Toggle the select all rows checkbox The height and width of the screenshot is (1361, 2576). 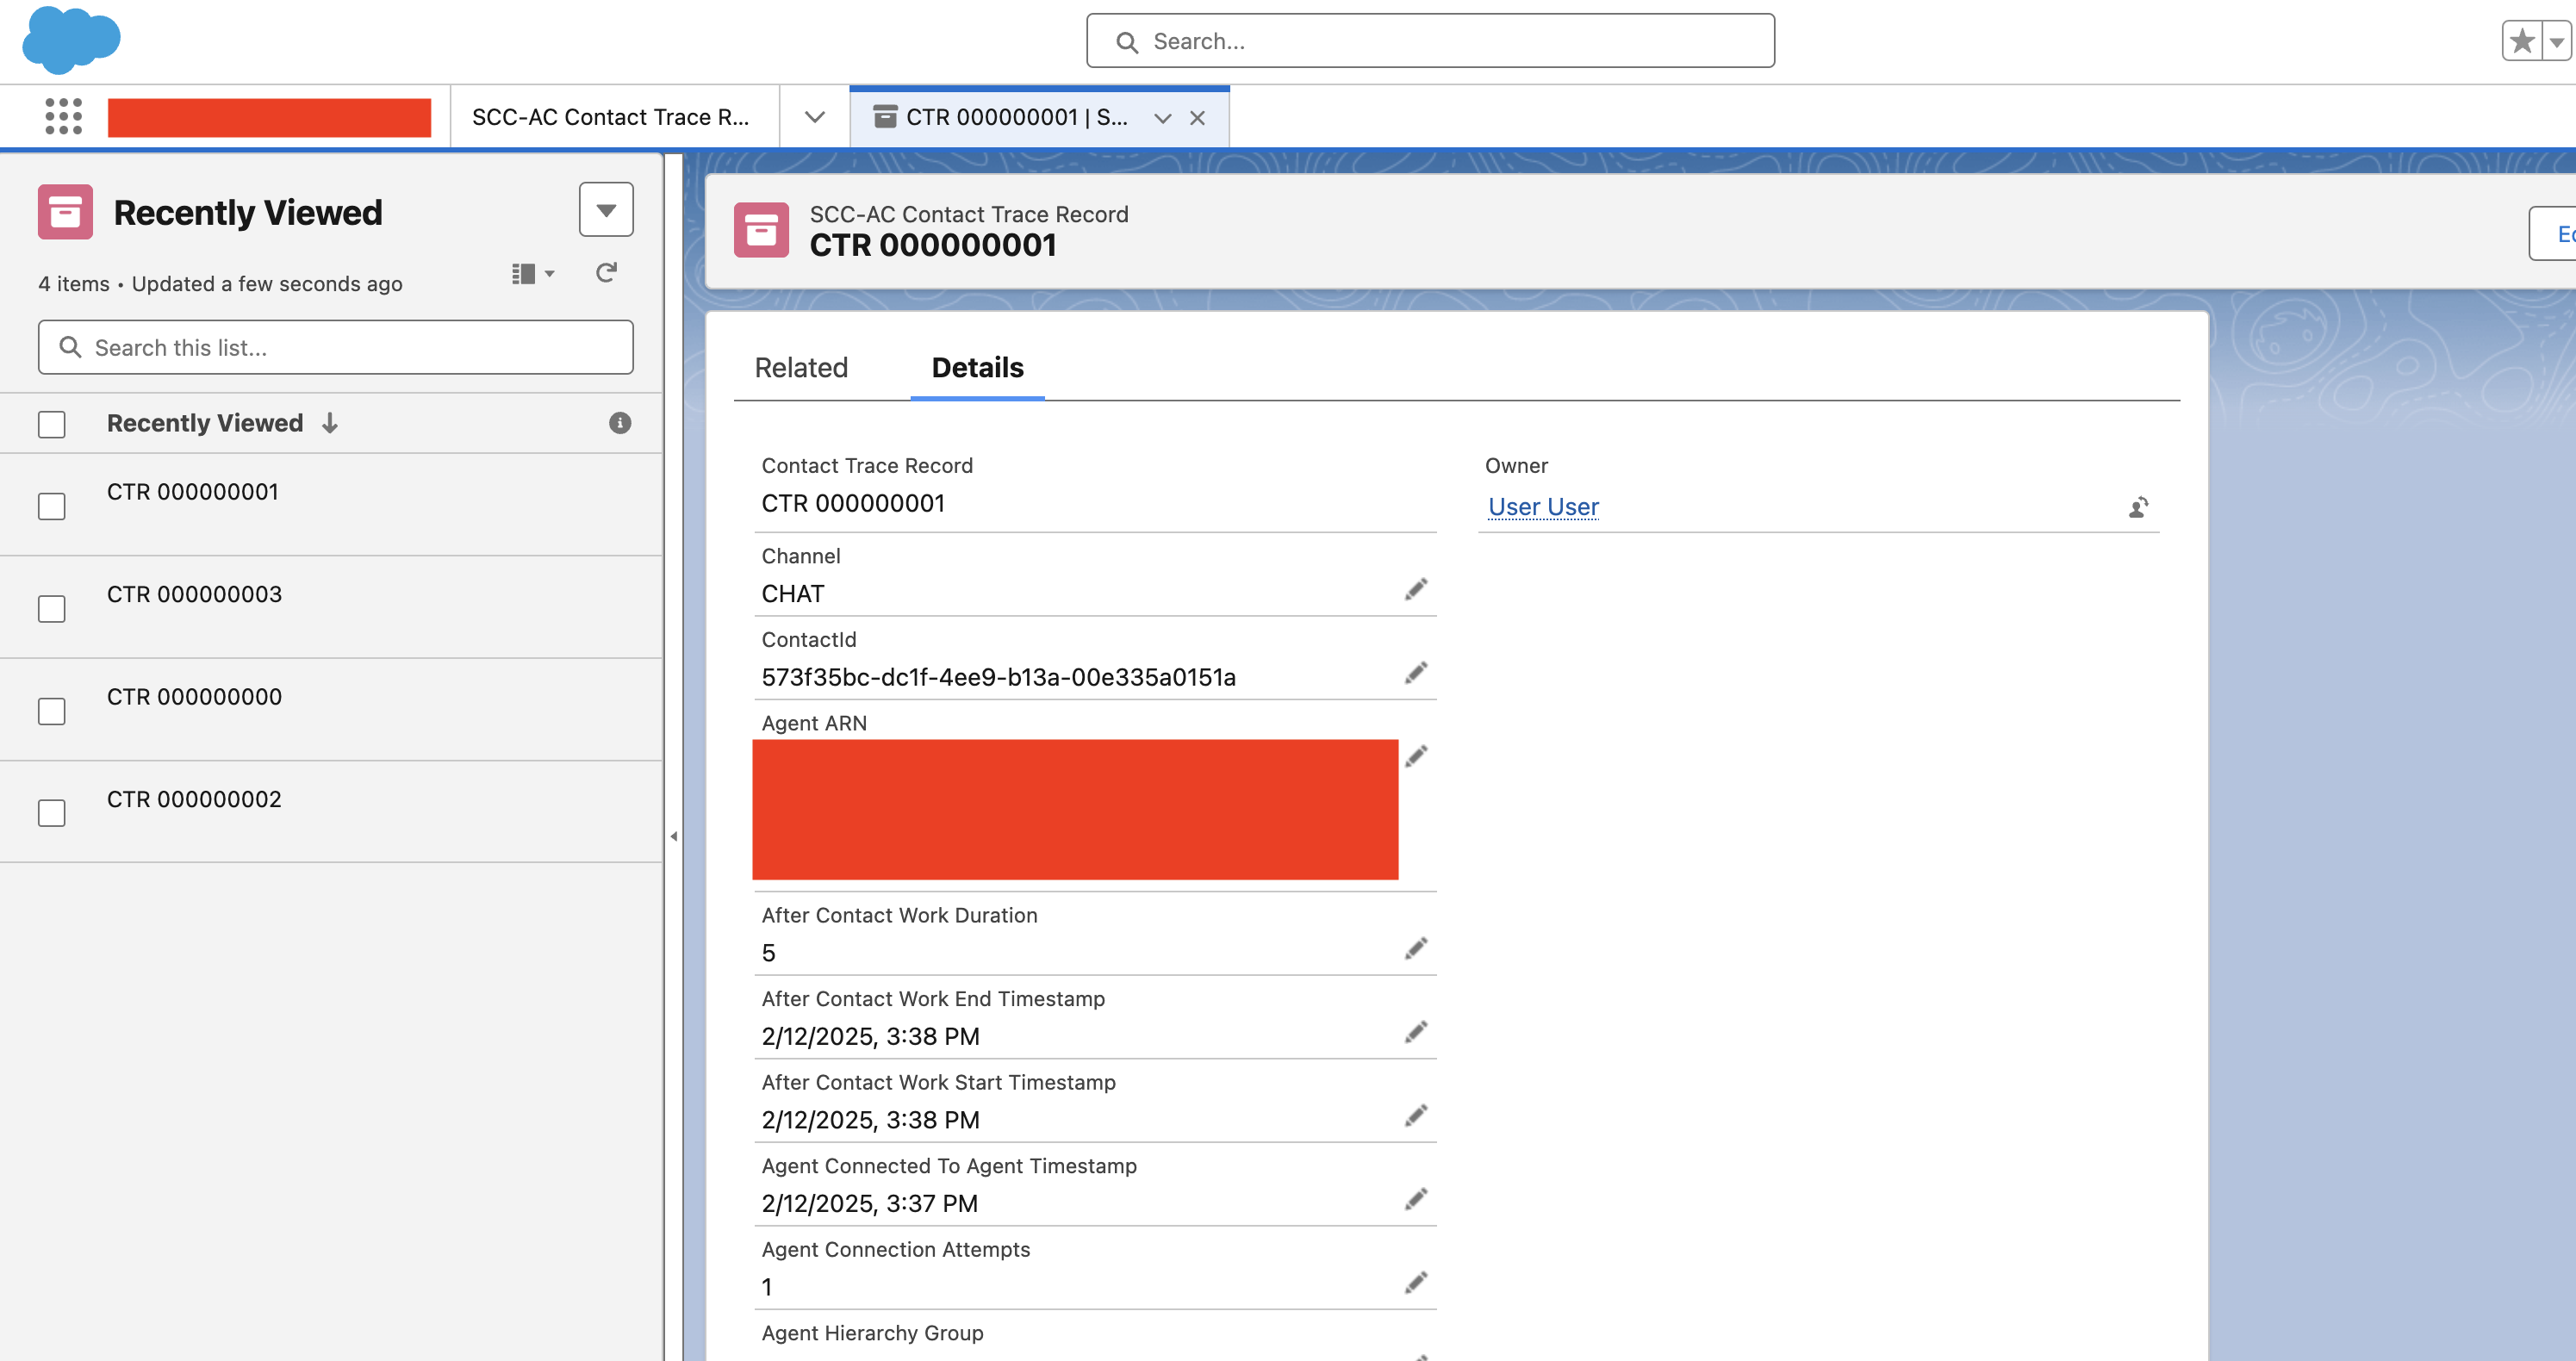click(52, 424)
